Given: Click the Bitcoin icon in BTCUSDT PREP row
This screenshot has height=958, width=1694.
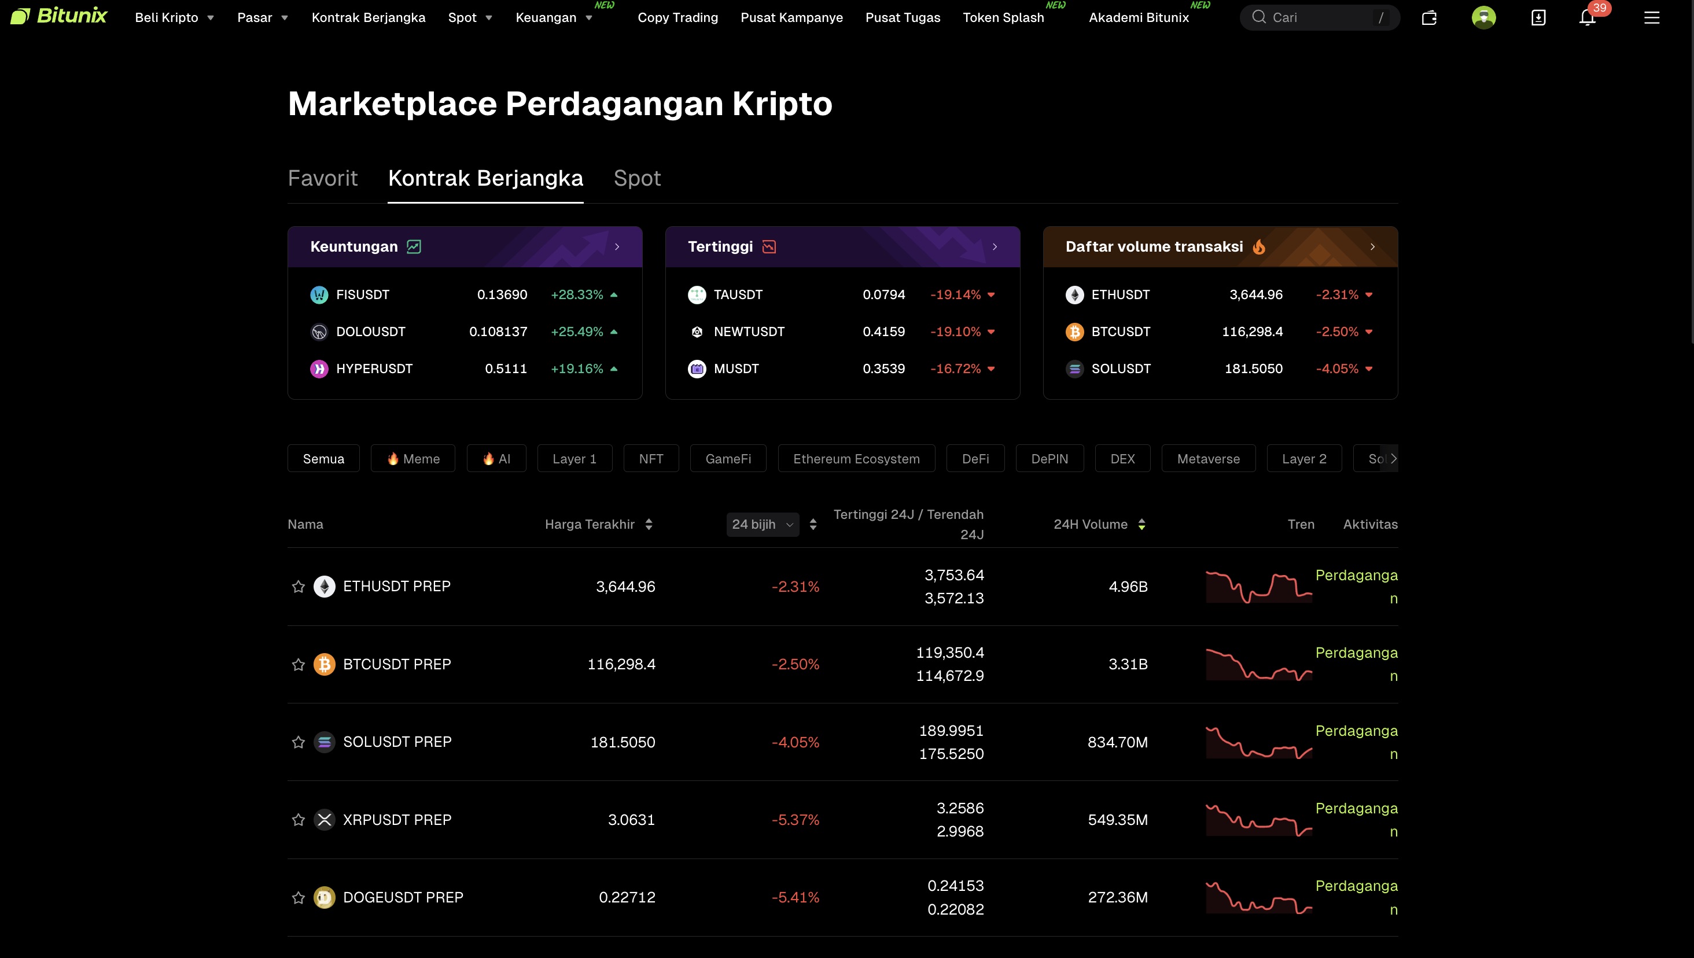Looking at the screenshot, I should pos(325,665).
